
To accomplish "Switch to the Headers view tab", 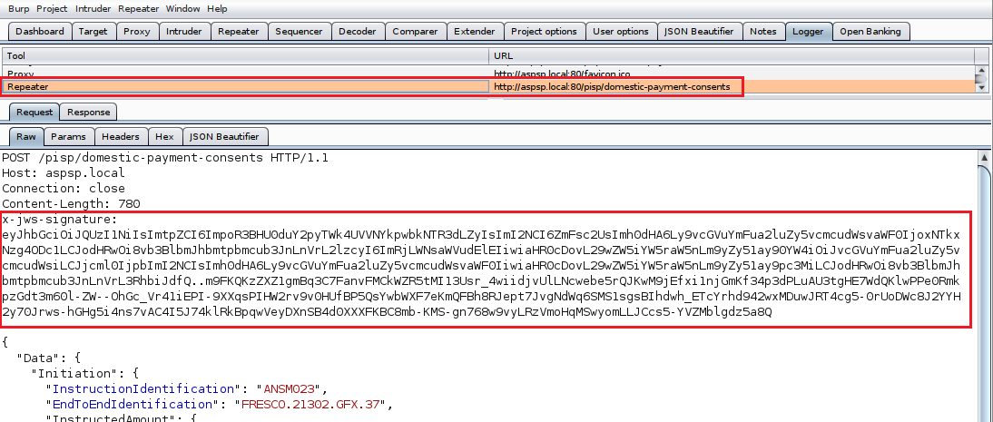I will click(x=121, y=136).
